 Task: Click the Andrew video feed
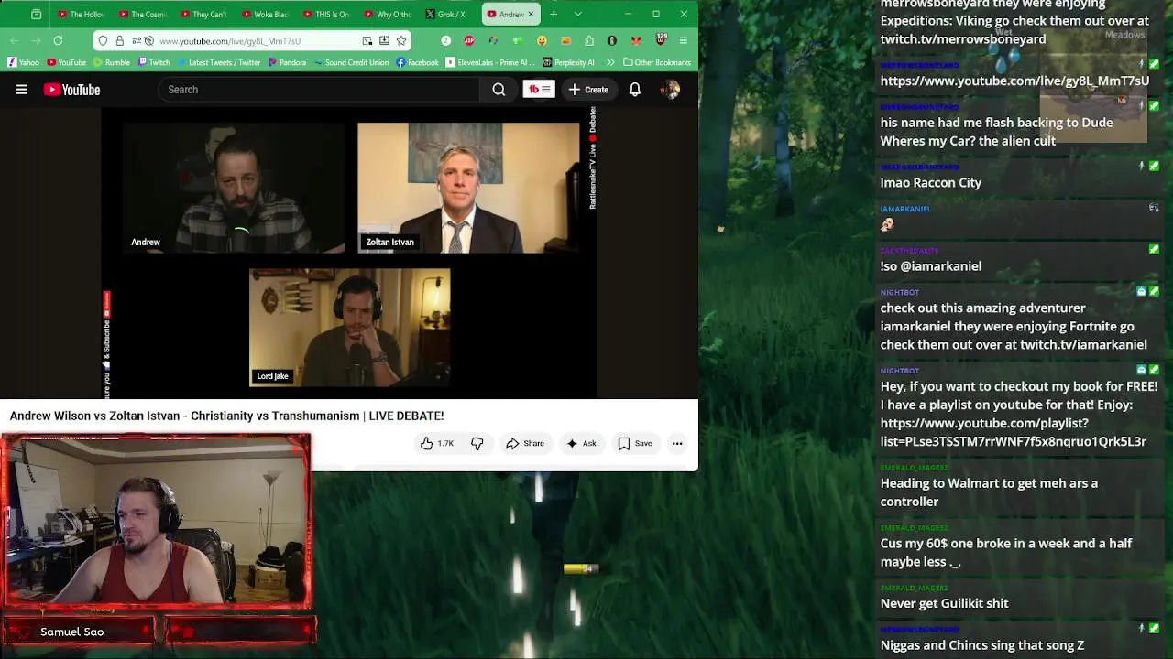click(235, 188)
